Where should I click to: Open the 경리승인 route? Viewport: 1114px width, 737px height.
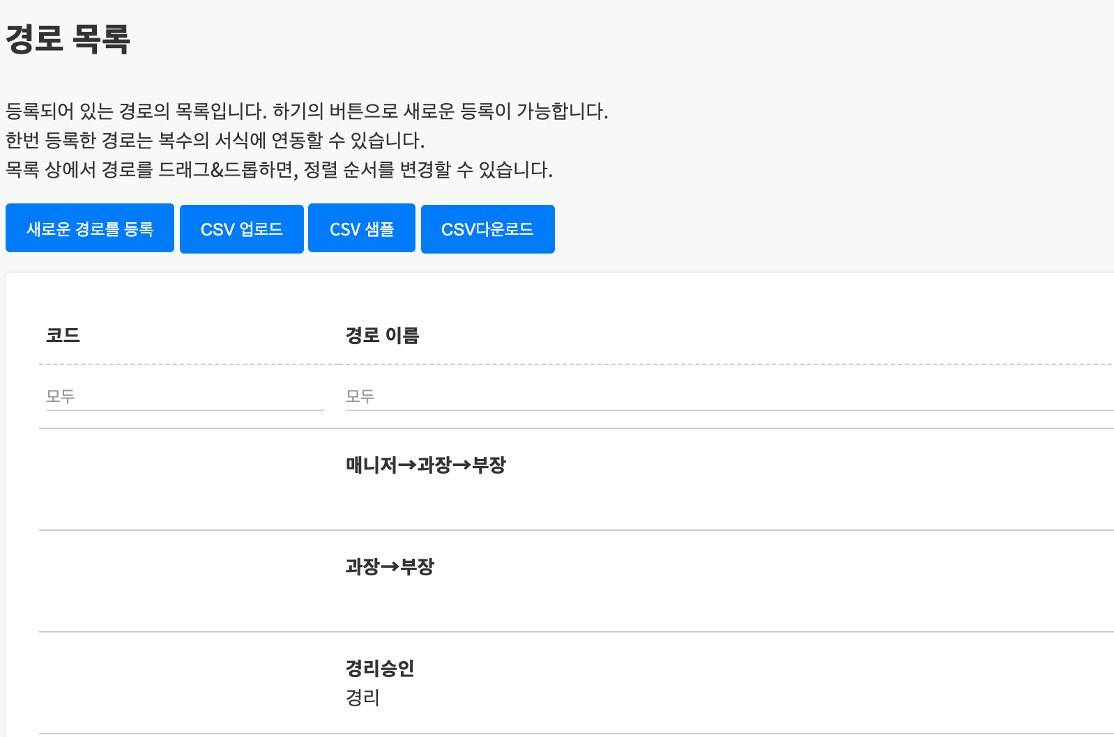[380, 669]
